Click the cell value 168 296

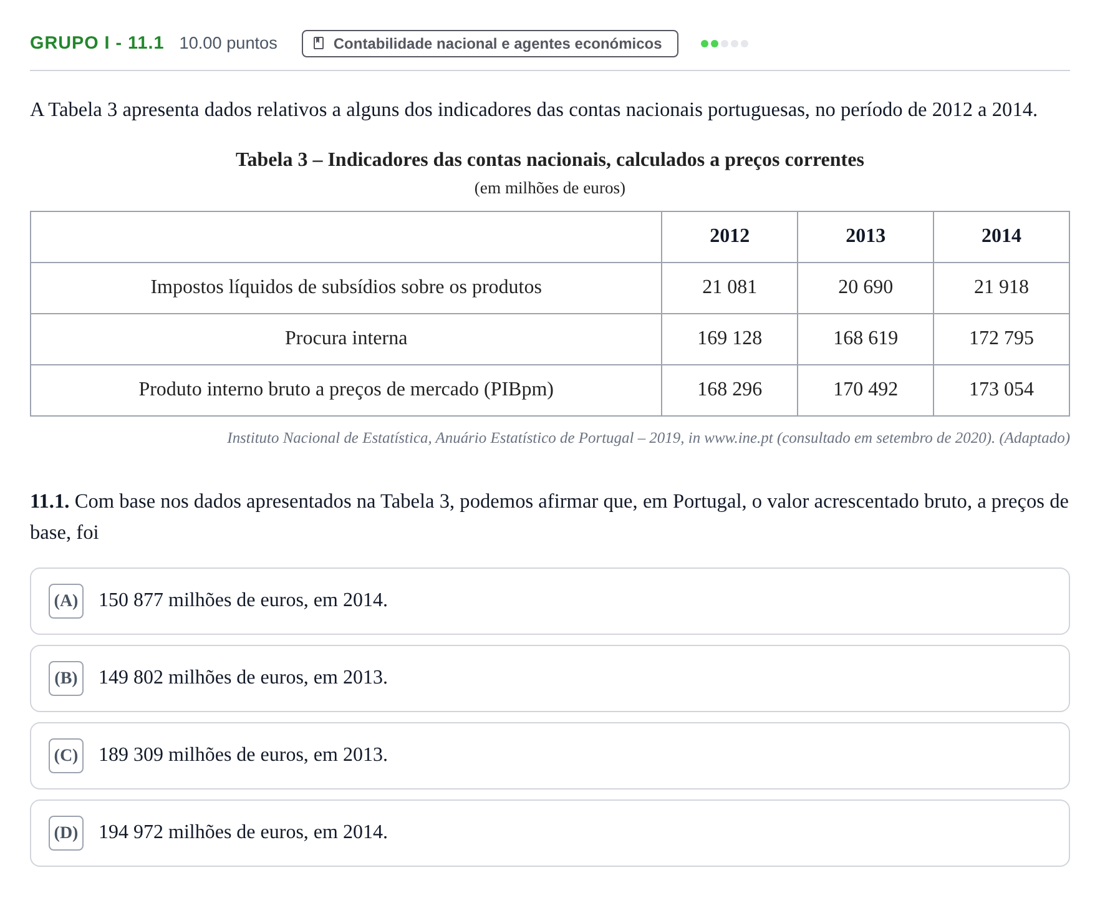pyautogui.click(x=730, y=389)
